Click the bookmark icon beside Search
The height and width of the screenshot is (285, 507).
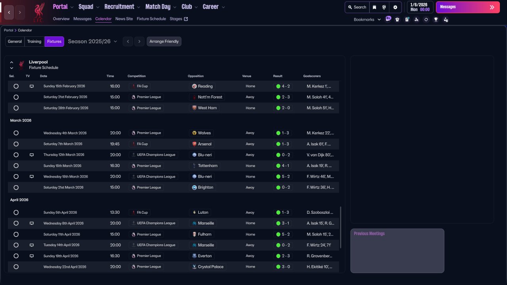pyautogui.click(x=374, y=7)
